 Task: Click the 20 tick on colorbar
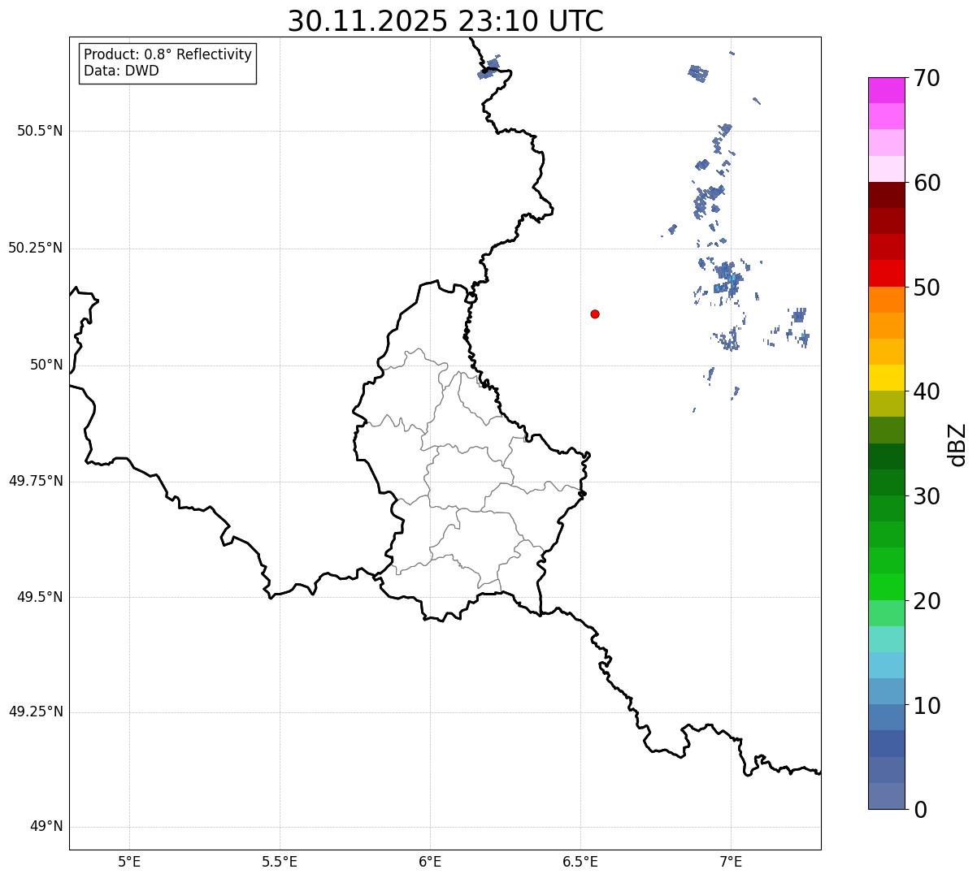click(x=927, y=601)
